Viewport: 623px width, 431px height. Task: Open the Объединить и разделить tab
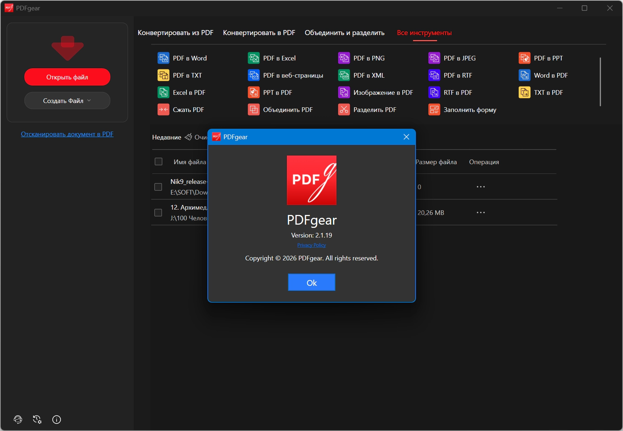345,33
